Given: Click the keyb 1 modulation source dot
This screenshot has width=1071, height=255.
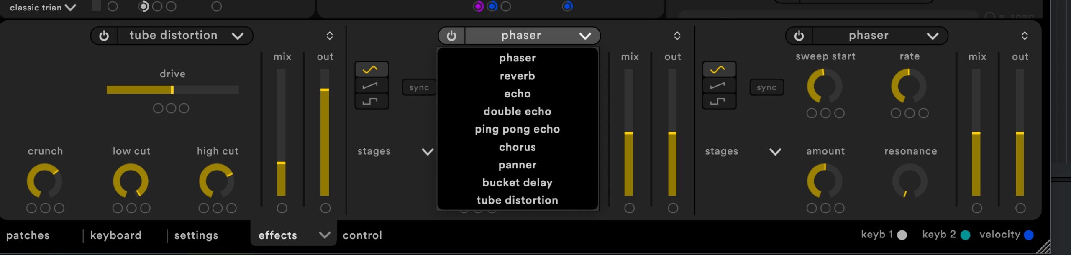Looking at the screenshot, I should 902,235.
